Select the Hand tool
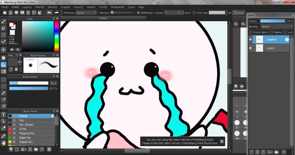The width and height of the screenshot is (295, 155). (3, 143)
